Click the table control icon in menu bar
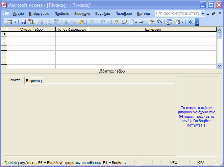Screen dimensions: 224x167 point(7,13)
